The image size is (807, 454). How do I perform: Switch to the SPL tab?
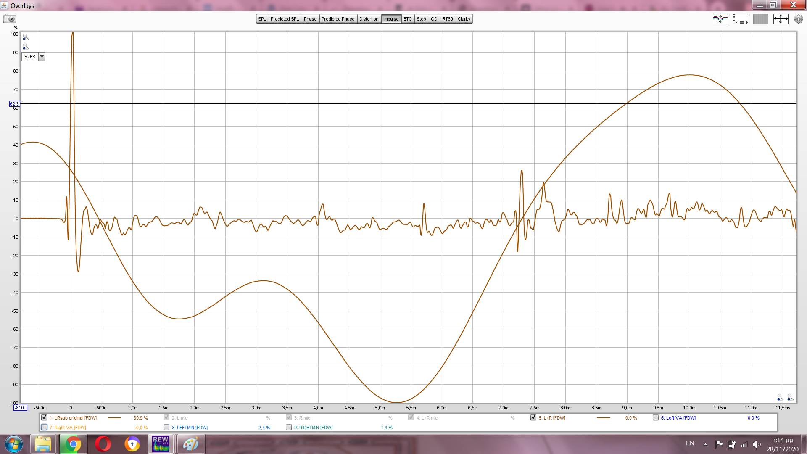click(262, 19)
